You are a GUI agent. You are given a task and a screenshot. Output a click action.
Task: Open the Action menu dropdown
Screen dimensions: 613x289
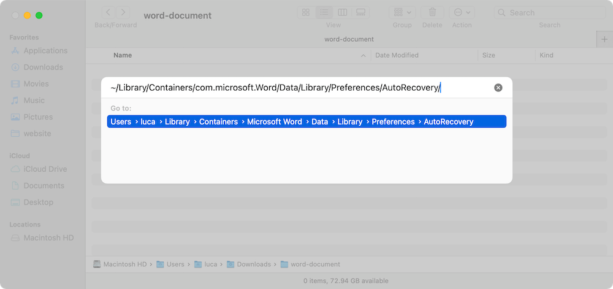pyautogui.click(x=462, y=12)
